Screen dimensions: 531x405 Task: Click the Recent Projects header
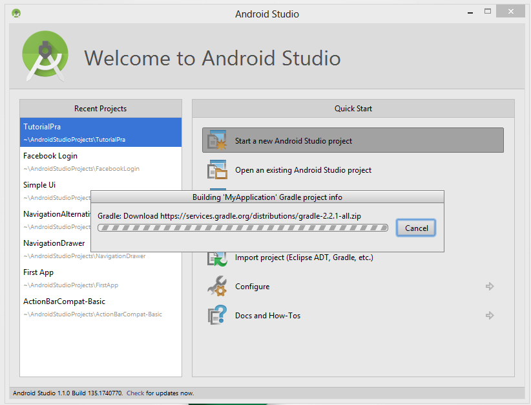click(x=101, y=109)
